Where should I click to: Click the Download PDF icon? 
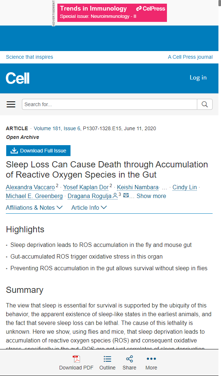pos(76,359)
